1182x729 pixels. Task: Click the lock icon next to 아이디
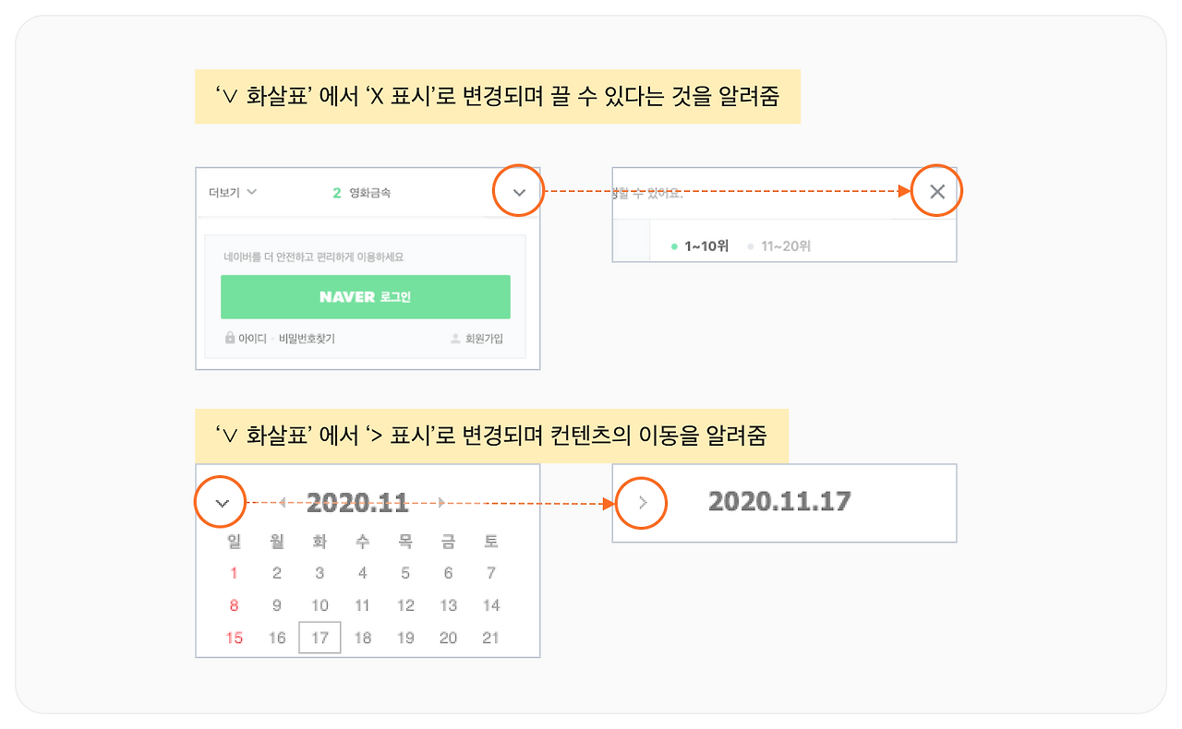pos(230,338)
